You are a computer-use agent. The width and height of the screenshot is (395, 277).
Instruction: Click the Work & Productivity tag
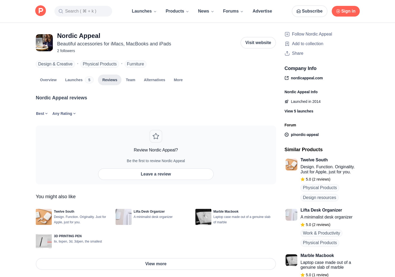pos(321,233)
